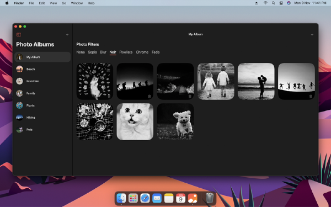Open the people jumping silhouette photo
331x207 pixels.
(x=296, y=81)
